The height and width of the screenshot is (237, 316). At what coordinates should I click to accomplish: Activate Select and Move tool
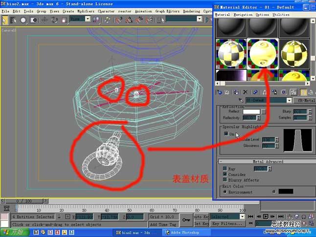tap(45, 20)
